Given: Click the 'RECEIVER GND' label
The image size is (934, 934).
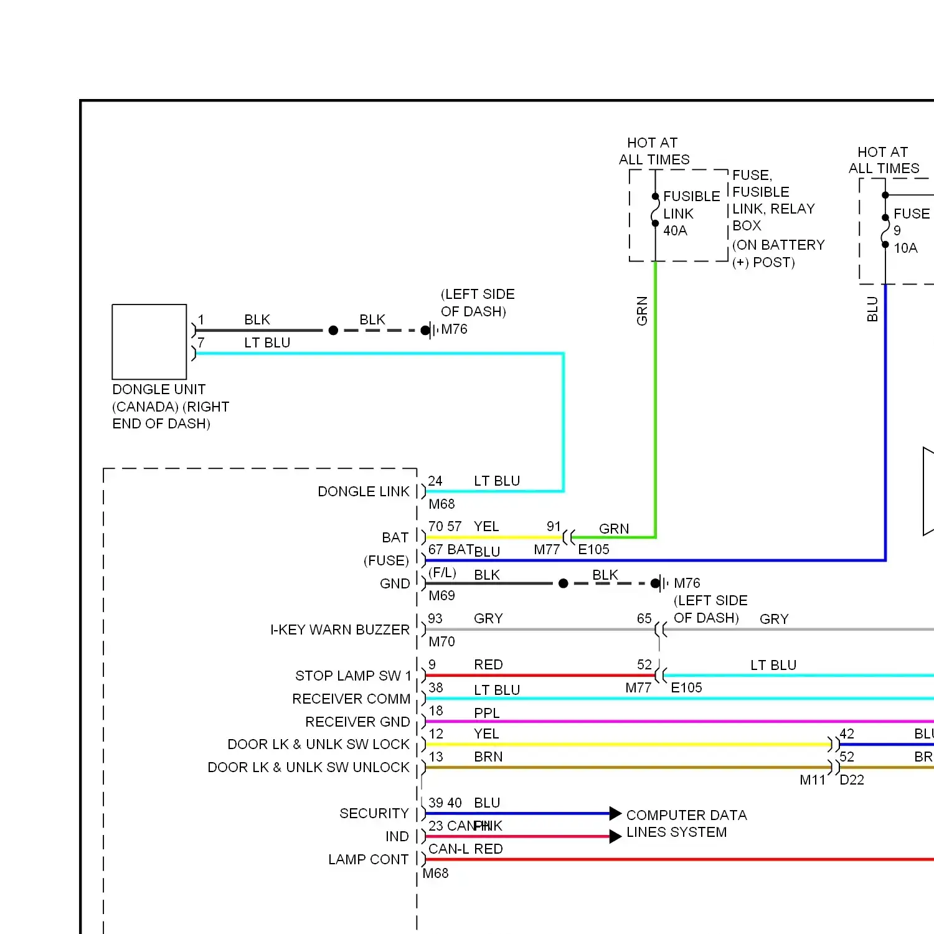Looking at the screenshot, I should click(357, 722).
